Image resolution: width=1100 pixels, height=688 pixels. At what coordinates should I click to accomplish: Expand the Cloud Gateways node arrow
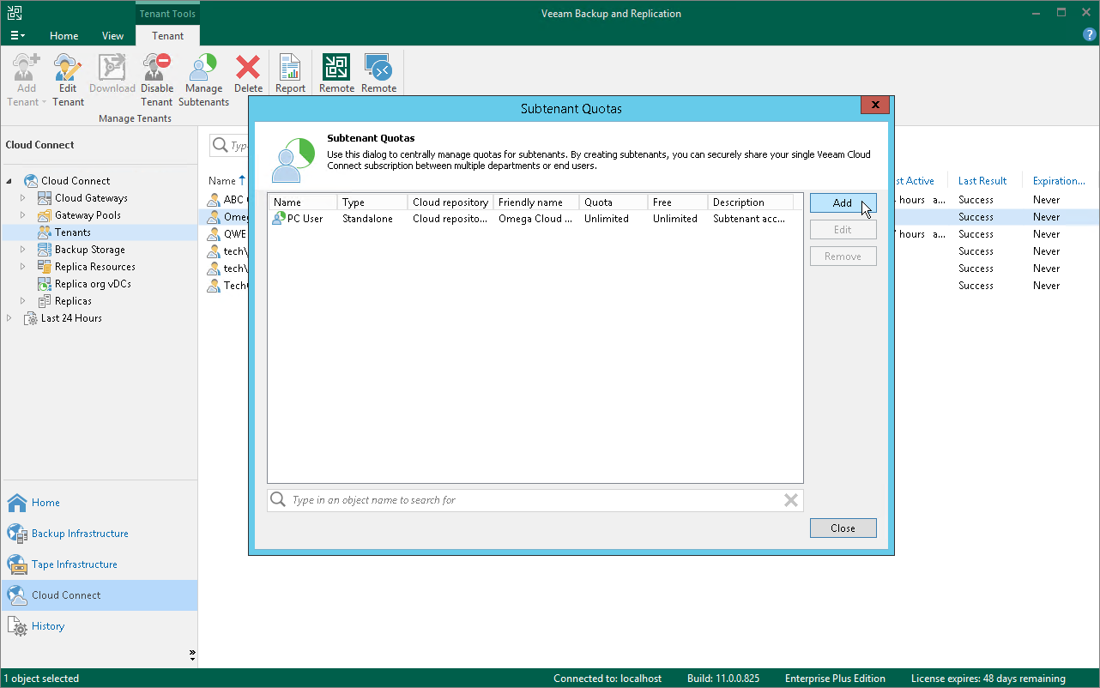24,198
